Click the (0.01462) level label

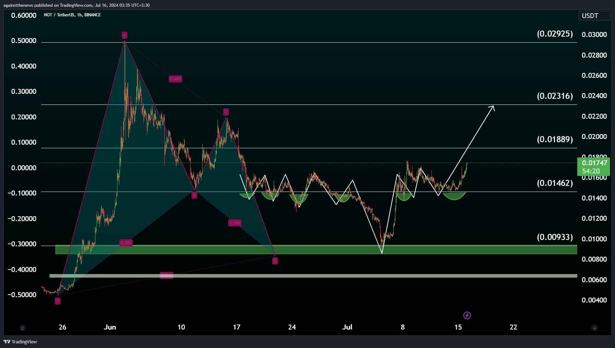click(x=555, y=183)
